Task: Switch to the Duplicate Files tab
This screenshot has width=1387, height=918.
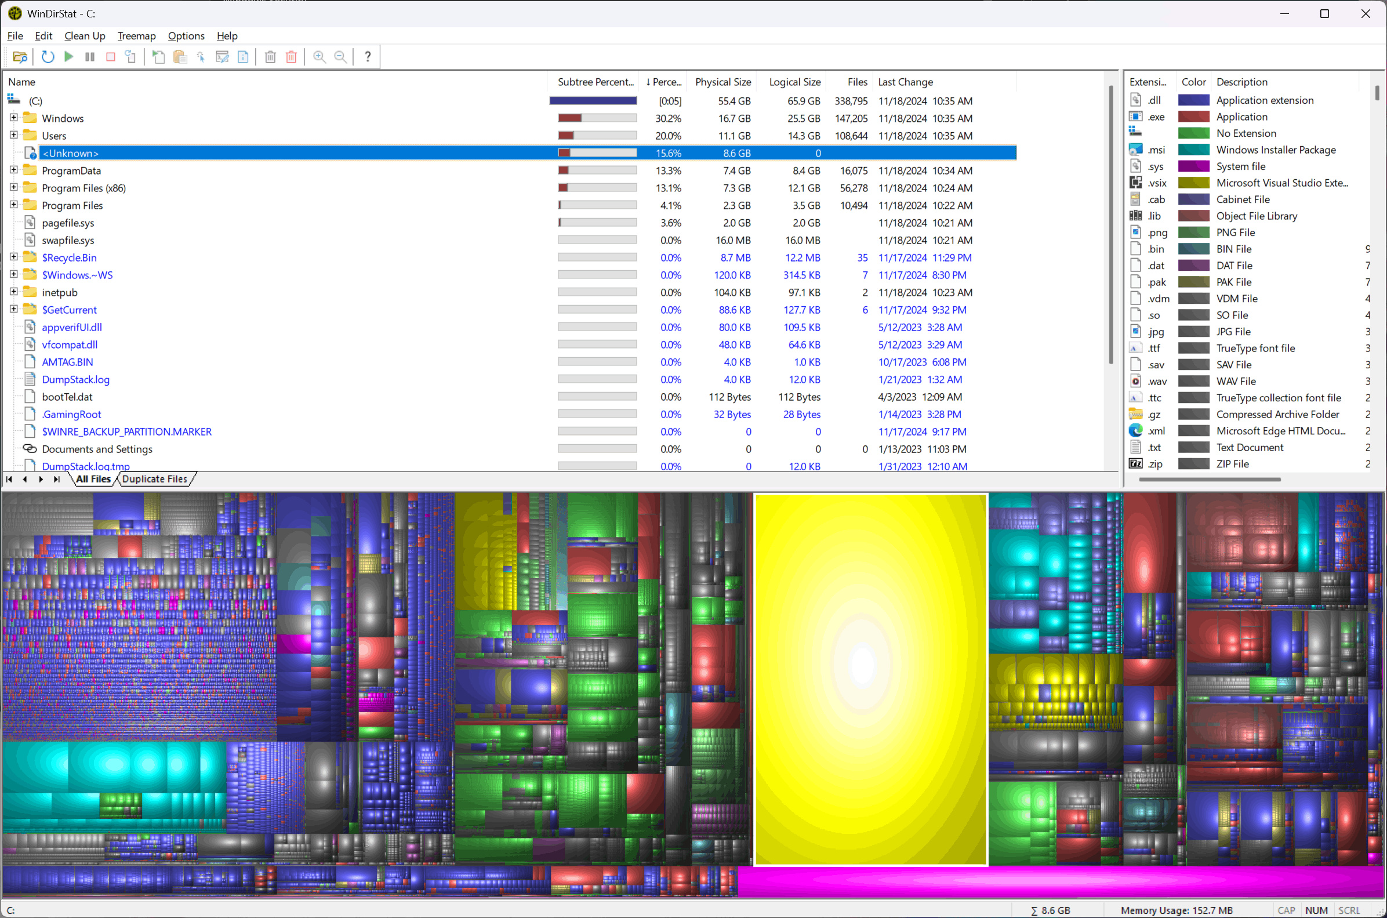Action: (x=154, y=479)
